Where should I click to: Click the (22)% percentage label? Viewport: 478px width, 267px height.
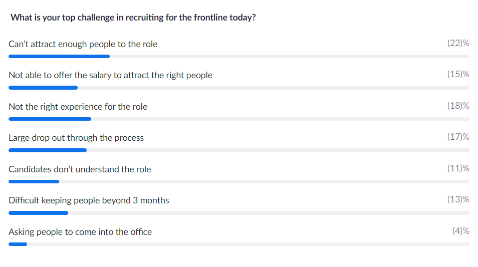point(458,43)
